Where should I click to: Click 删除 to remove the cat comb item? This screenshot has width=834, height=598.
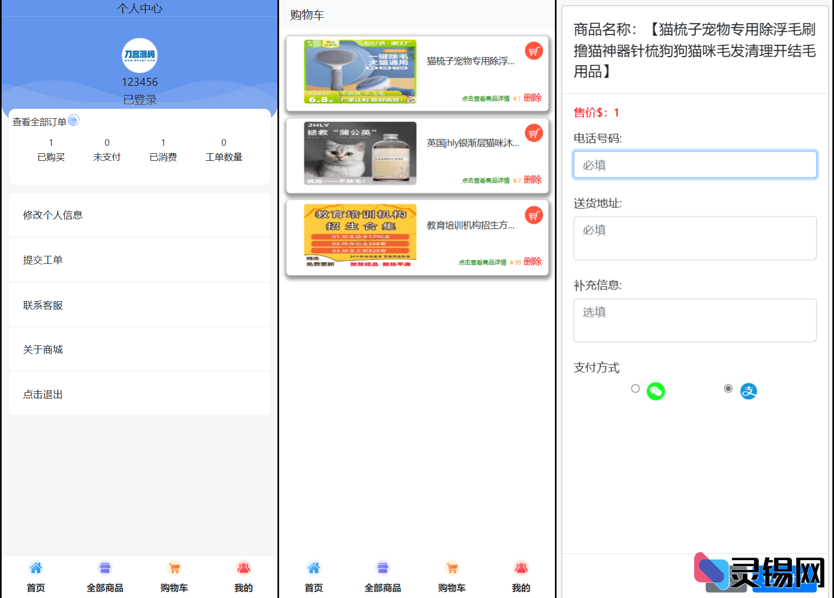pyautogui.click(x=533, y=98)
